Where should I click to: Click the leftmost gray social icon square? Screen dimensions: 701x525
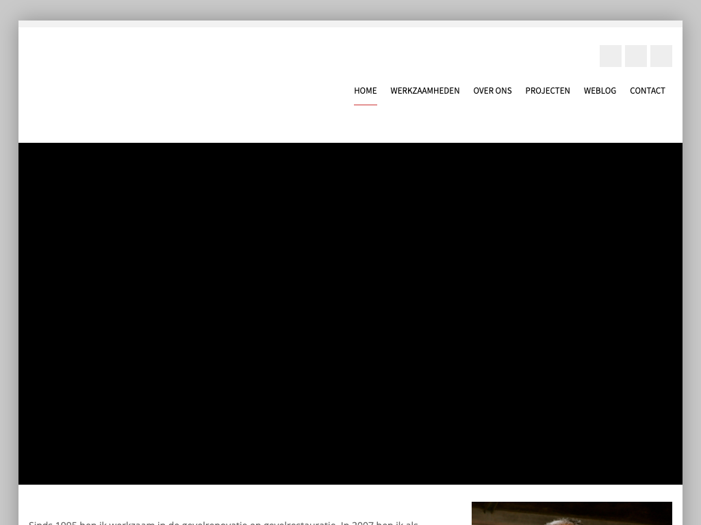click(x=610, y=56)
